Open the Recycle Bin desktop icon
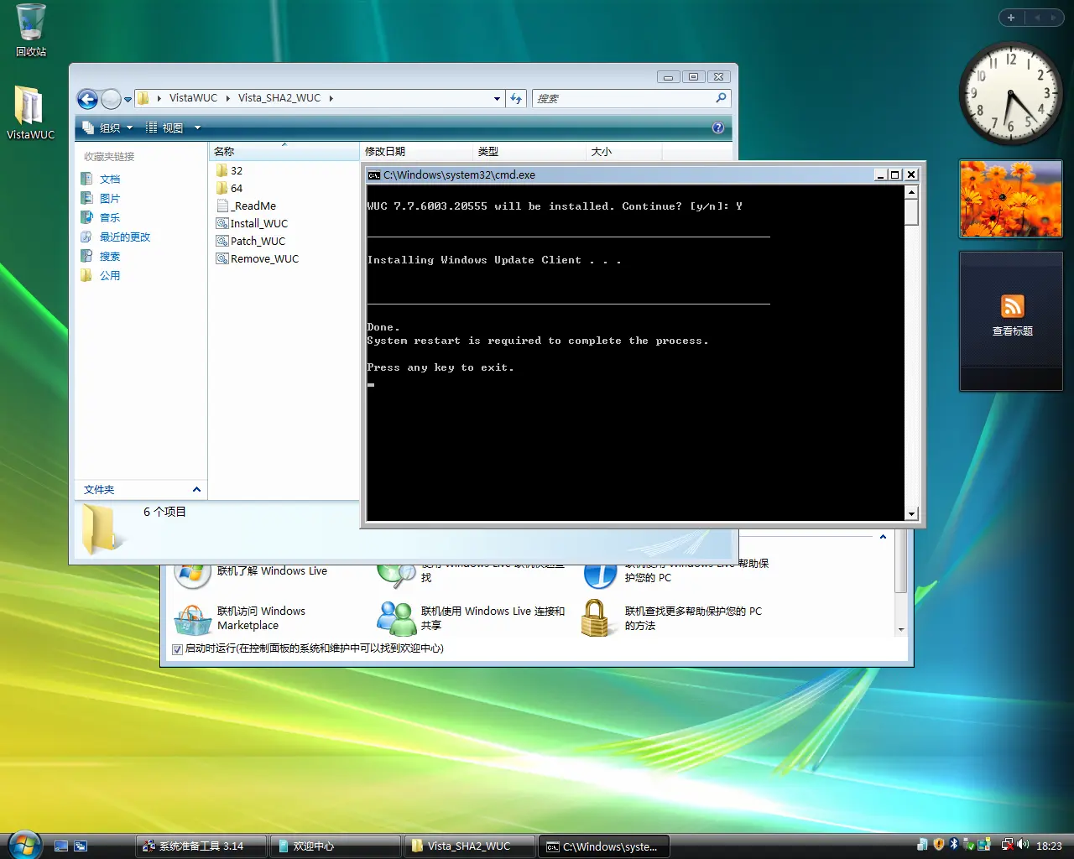The image size is (1074, 859). coord(31,31)
